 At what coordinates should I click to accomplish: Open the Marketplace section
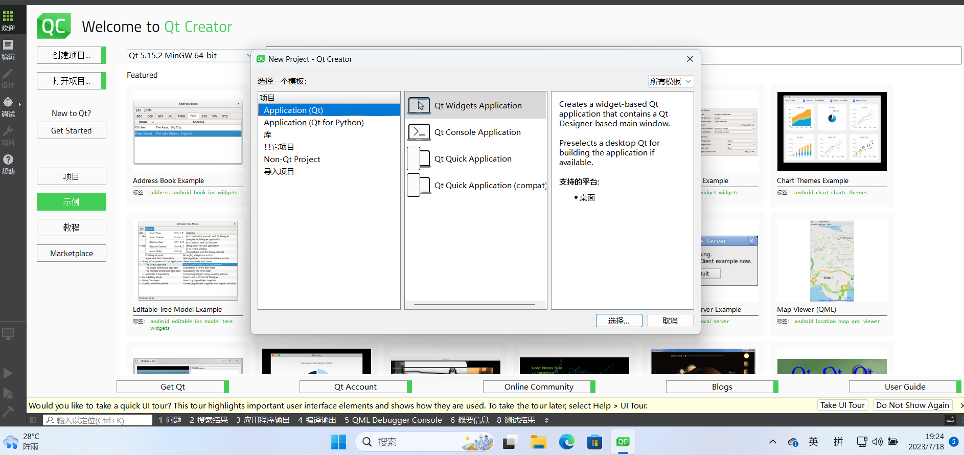coord(72,253)
